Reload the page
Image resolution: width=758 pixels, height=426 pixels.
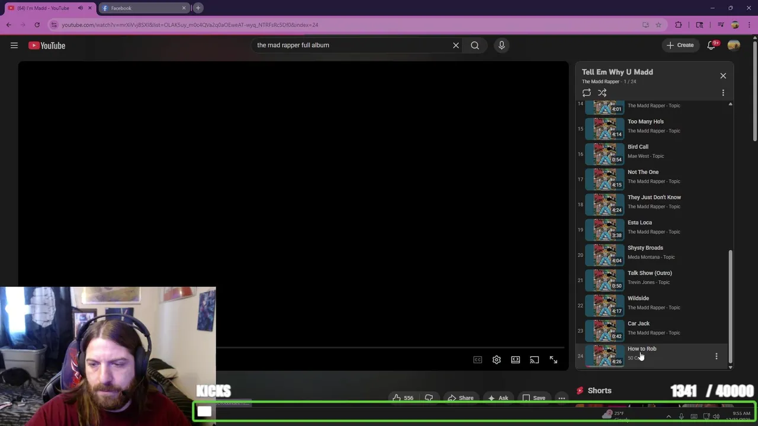point(37,25)
